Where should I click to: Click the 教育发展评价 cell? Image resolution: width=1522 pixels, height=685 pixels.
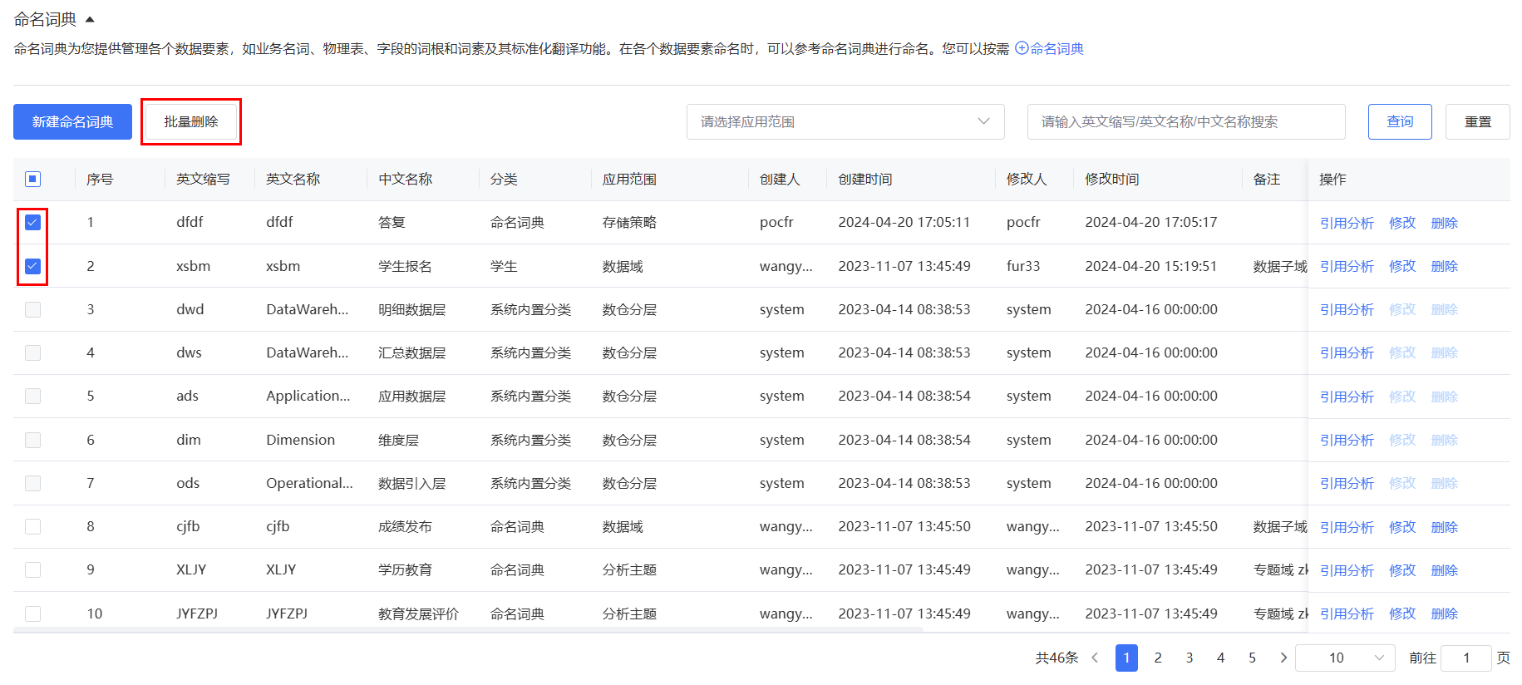coord(418,614)
